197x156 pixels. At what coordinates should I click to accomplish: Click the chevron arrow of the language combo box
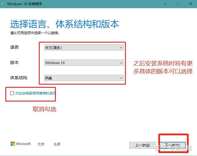[121, 48]
